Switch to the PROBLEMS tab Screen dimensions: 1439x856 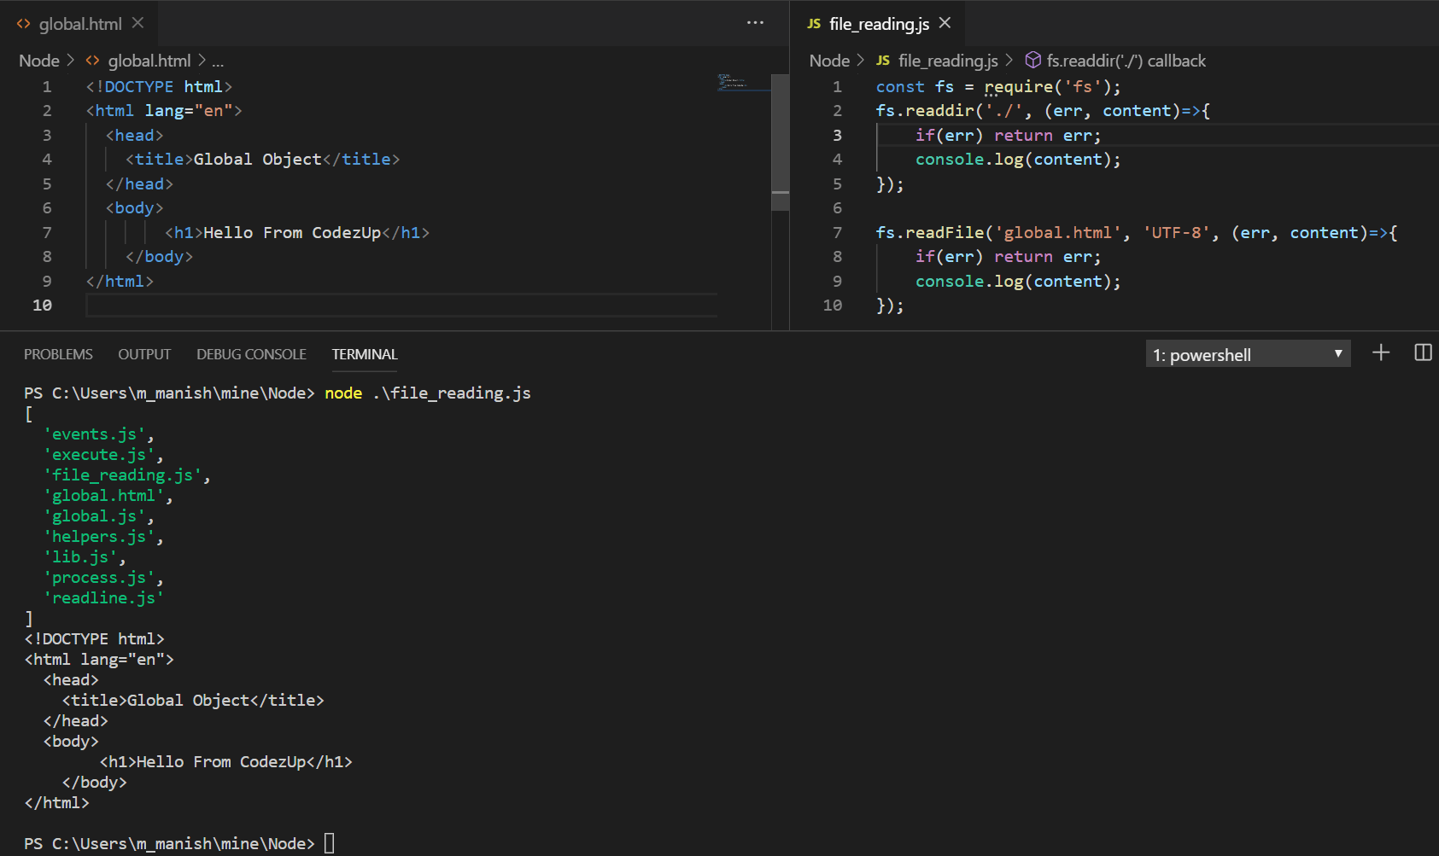(x=58, y=354)
